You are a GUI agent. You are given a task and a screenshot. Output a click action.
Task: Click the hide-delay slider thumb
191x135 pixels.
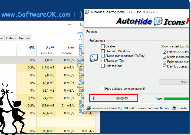coord(94,98)
